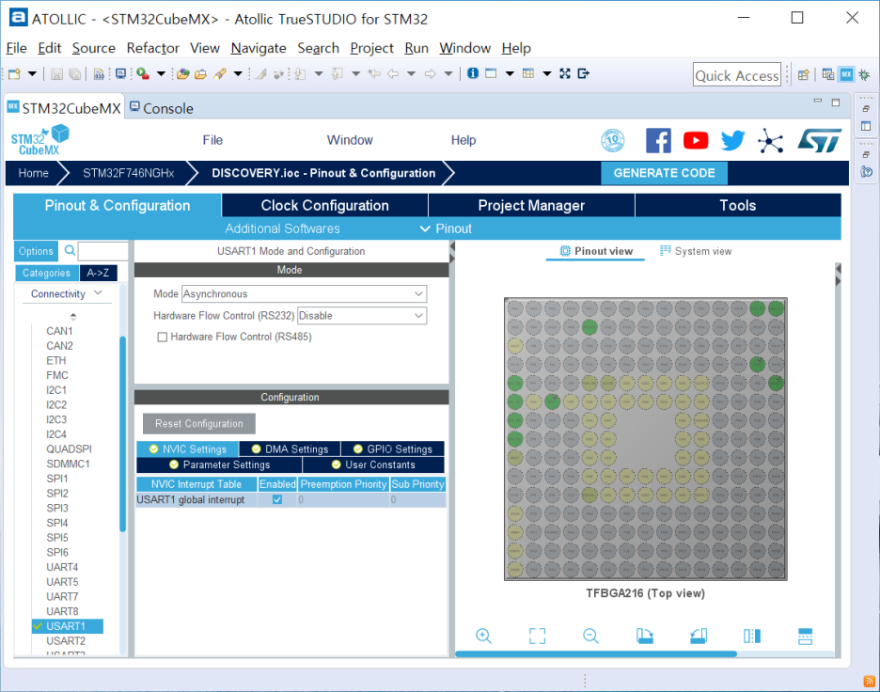
Task: Click the ST logo icon
Action: tap(820, 140)
